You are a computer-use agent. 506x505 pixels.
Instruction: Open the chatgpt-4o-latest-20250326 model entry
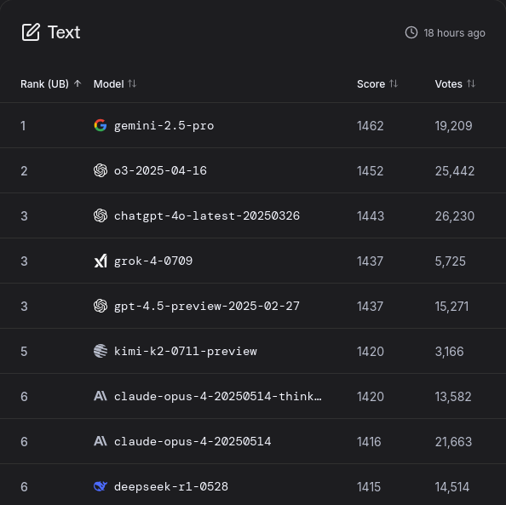pos(207,215)
